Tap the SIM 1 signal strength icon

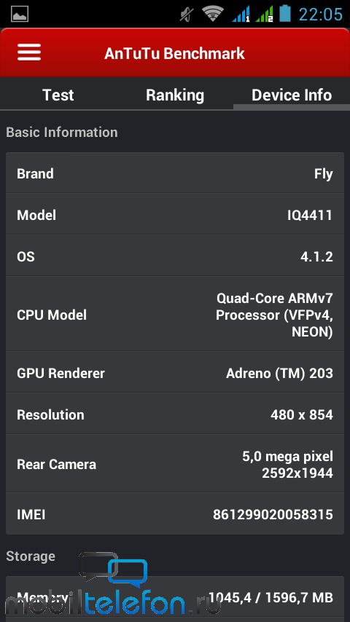pyautogui.click(x=241, y=15)
